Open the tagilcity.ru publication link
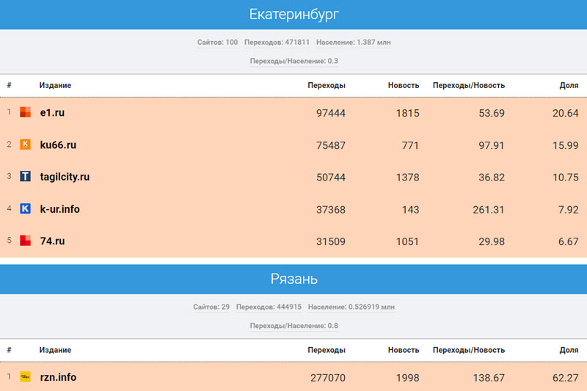 click(x=65, y=177)
